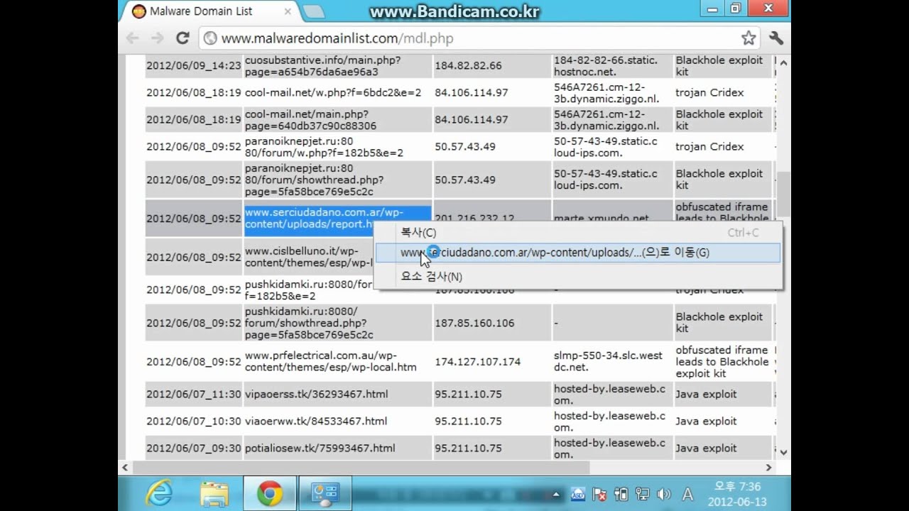Click viaoerww.tk/84533467.html cell
Image resolution: width=909 pixels, height=511 pixels.
(x=337, y=421)
